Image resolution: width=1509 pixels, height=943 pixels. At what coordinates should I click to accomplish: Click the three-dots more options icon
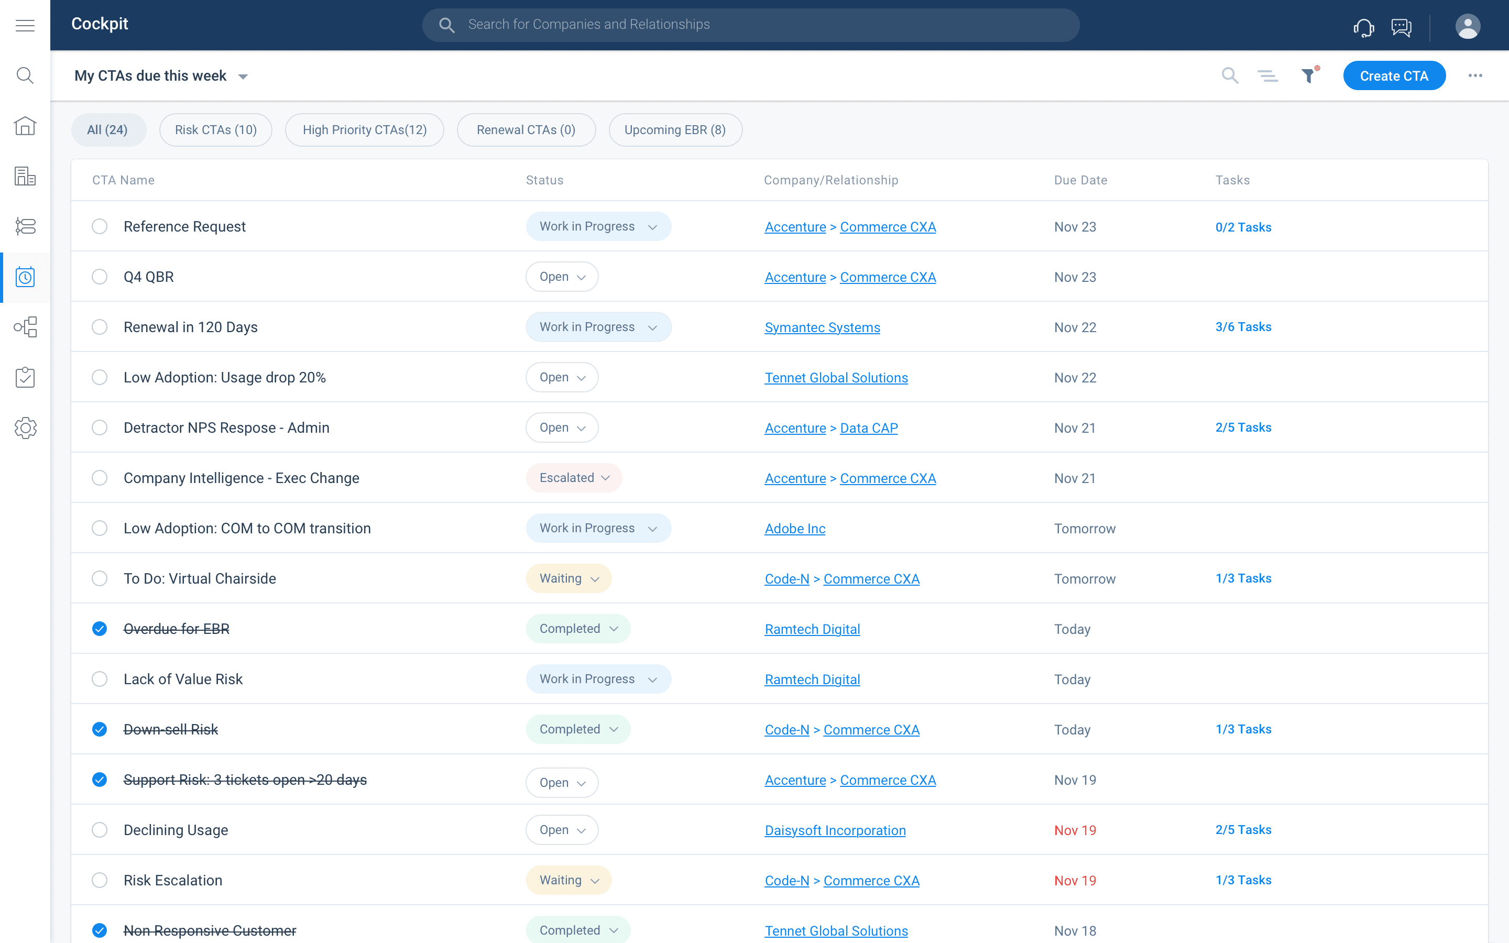[1475, 76]
